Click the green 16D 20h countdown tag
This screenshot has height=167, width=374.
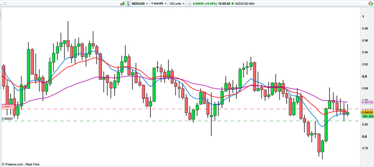coord(367,116)
